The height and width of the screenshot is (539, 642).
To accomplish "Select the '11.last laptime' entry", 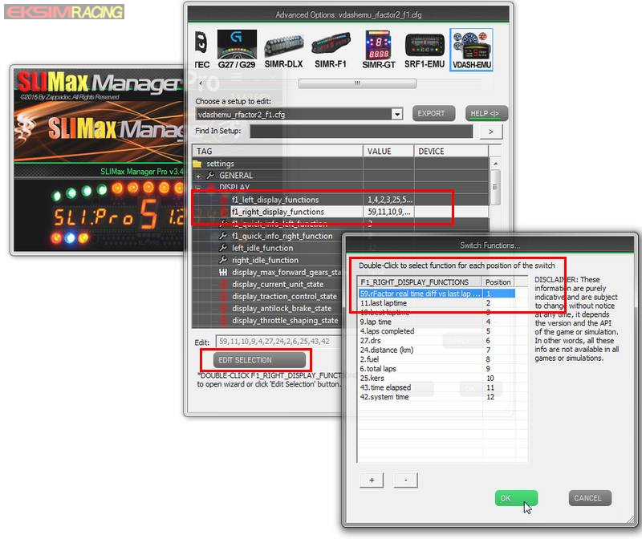I will coord(437,303).
